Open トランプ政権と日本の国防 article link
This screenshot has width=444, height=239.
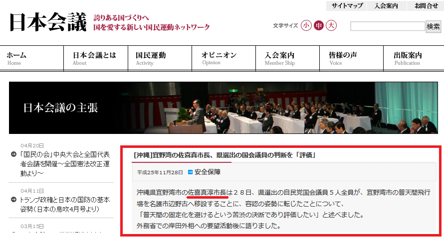coord(64,205)
